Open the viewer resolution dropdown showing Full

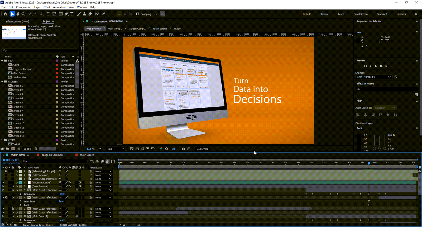coord(116,149)
